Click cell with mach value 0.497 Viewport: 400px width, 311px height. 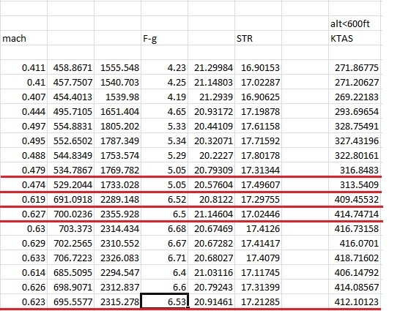click(x=23, y=126)
